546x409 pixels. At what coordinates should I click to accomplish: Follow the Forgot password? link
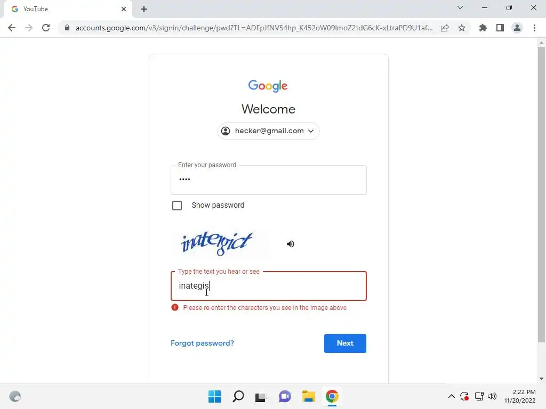[202, 343]
